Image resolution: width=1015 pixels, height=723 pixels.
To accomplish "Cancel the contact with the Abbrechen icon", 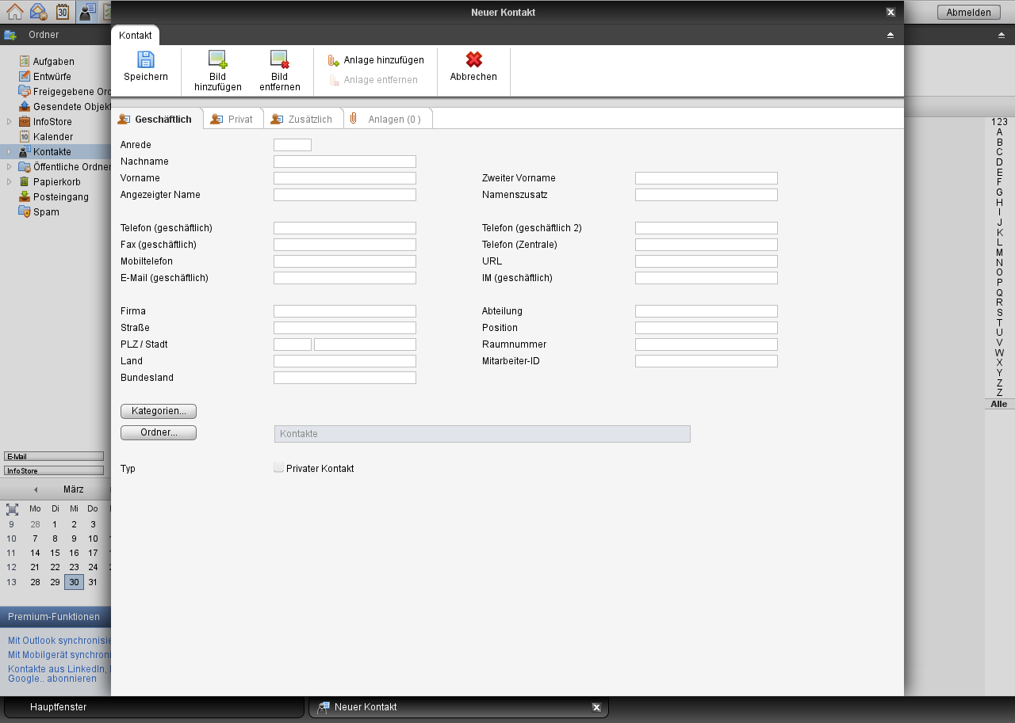I will click(473, 59).
